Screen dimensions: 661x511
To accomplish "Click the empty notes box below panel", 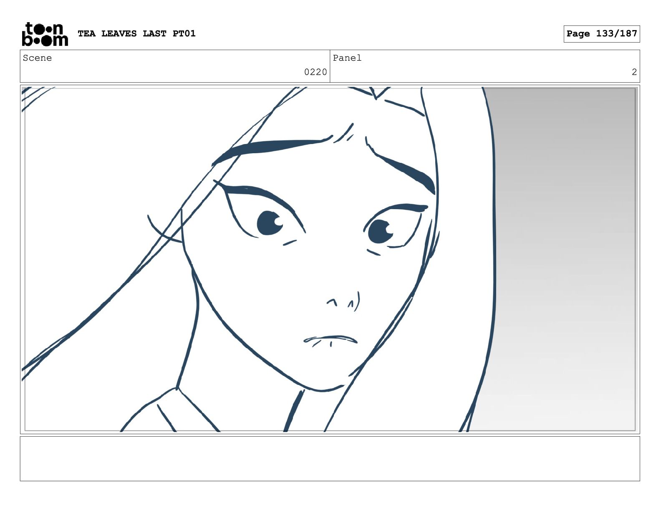I will (330, 458).
